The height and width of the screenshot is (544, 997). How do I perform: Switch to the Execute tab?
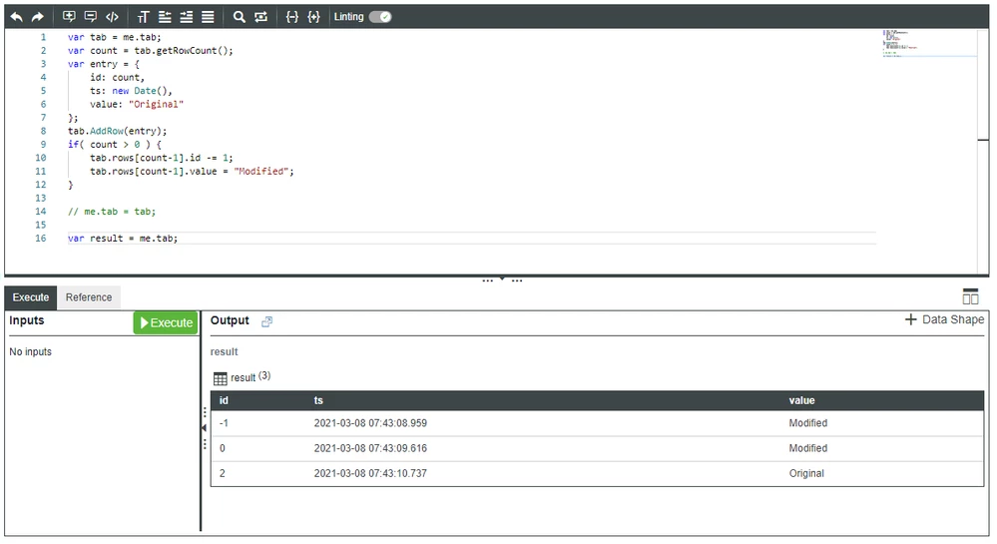(x=31, y=297)
